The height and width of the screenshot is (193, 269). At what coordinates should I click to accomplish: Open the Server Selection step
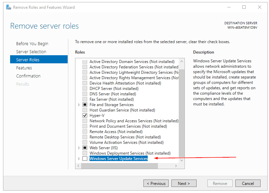pos(31,52)
